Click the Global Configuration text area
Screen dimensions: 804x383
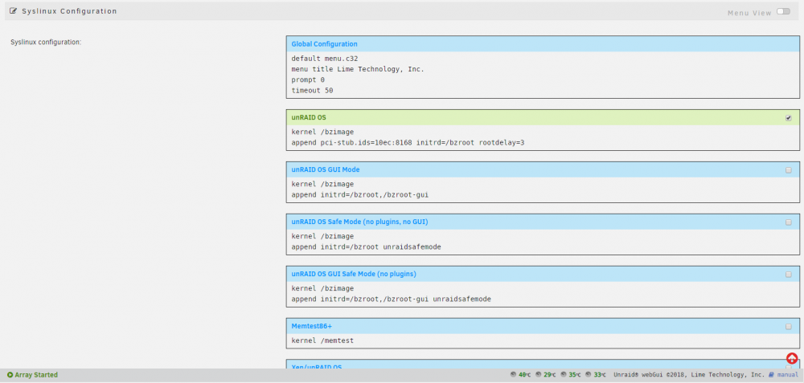[543, 75]
